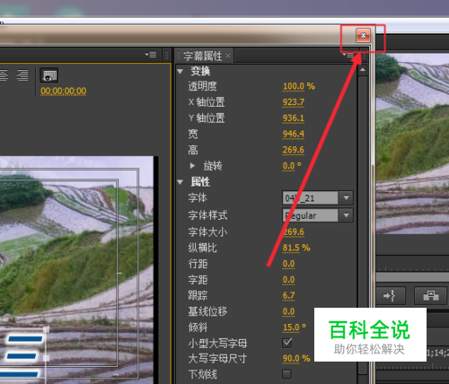Click the 透明度 value 100.0 %

pos(299,86)
